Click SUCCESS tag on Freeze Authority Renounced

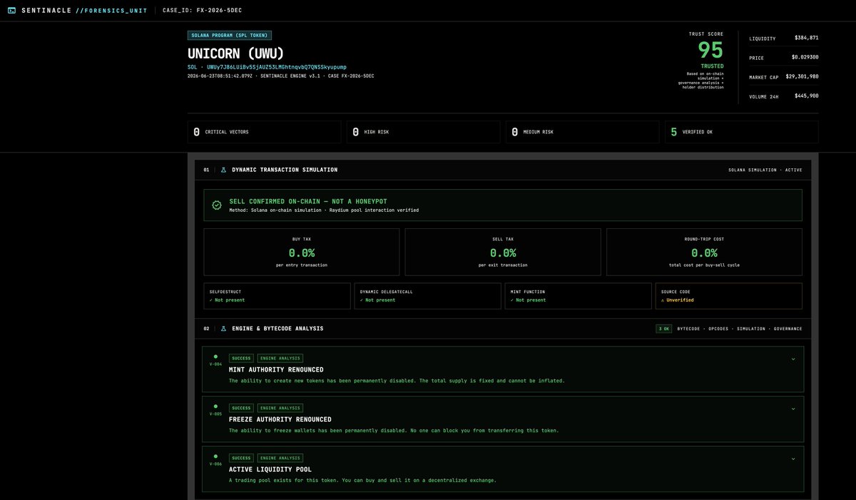click(241, 408)
